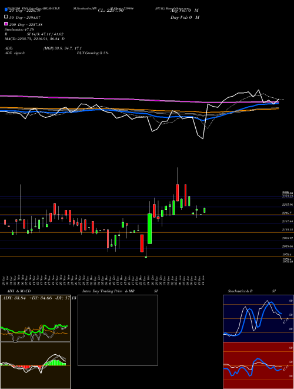The image size is (294, 389).
Task: Click the magenta 200 Day EMA legend swatch
Action: [x=6, y=24]
